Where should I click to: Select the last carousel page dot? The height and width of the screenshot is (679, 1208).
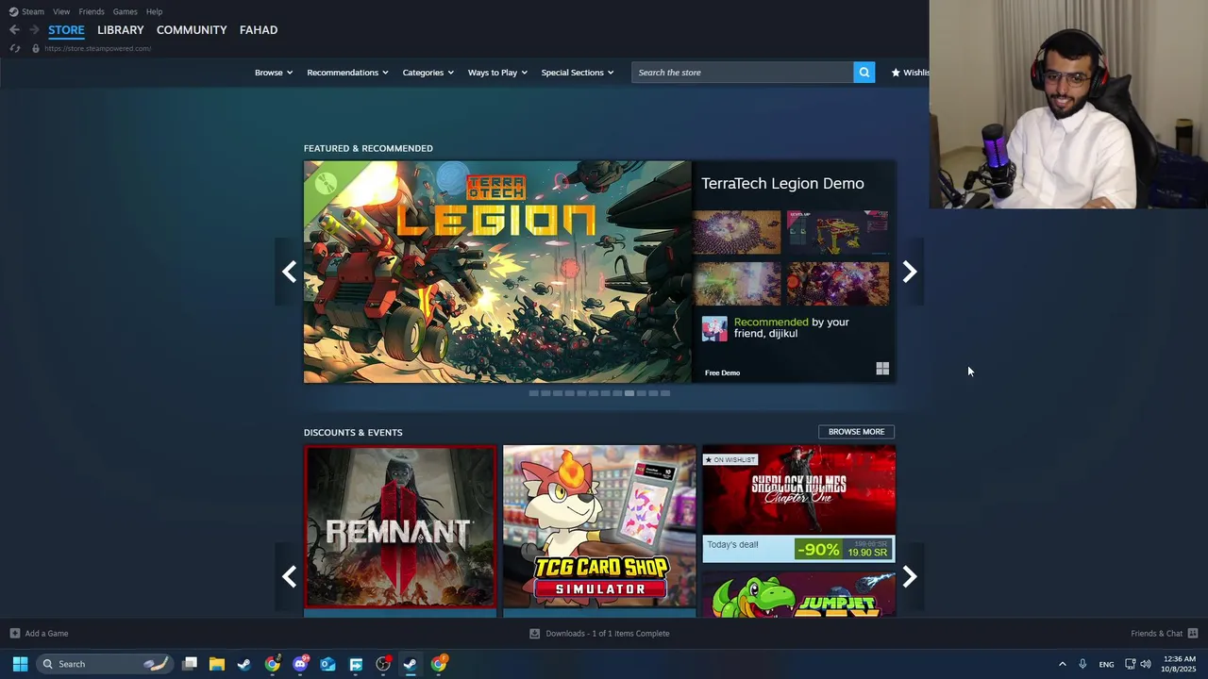point(665,393)
